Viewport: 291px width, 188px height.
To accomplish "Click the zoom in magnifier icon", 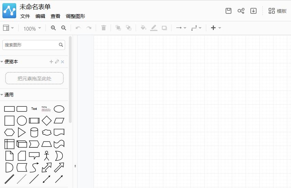I will (53, 28).
